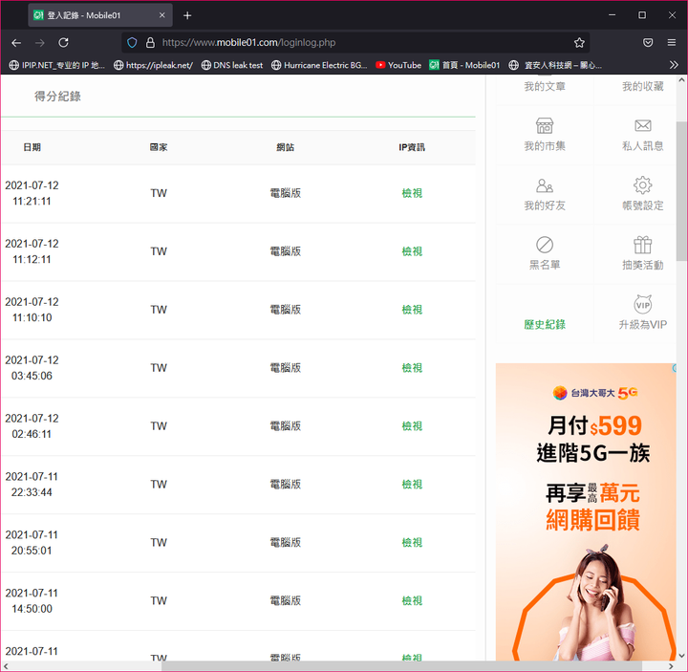Open the Hurricane Electric BG bookmark

tap(319, 65)
